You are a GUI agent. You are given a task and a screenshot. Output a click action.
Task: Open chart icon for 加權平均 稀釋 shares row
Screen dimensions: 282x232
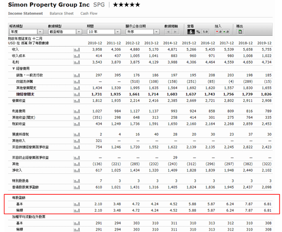pyautogui.click(x=77, y=230)
